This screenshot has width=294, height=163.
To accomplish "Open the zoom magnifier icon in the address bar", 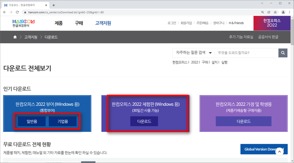I will (262, 12).
